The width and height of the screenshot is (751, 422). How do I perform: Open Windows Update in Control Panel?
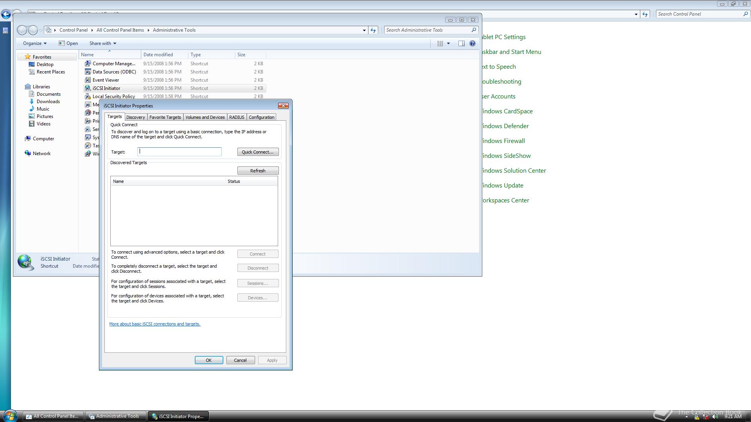[x=503, y=186]
